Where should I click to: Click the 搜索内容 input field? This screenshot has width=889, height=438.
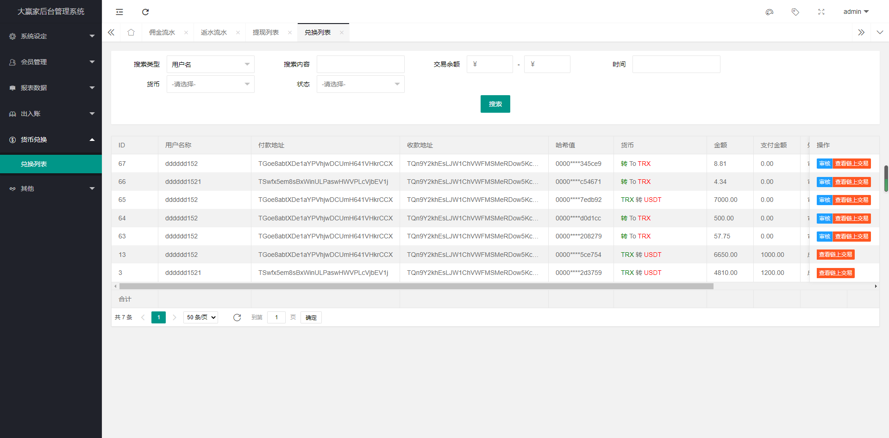click(361, 64)
